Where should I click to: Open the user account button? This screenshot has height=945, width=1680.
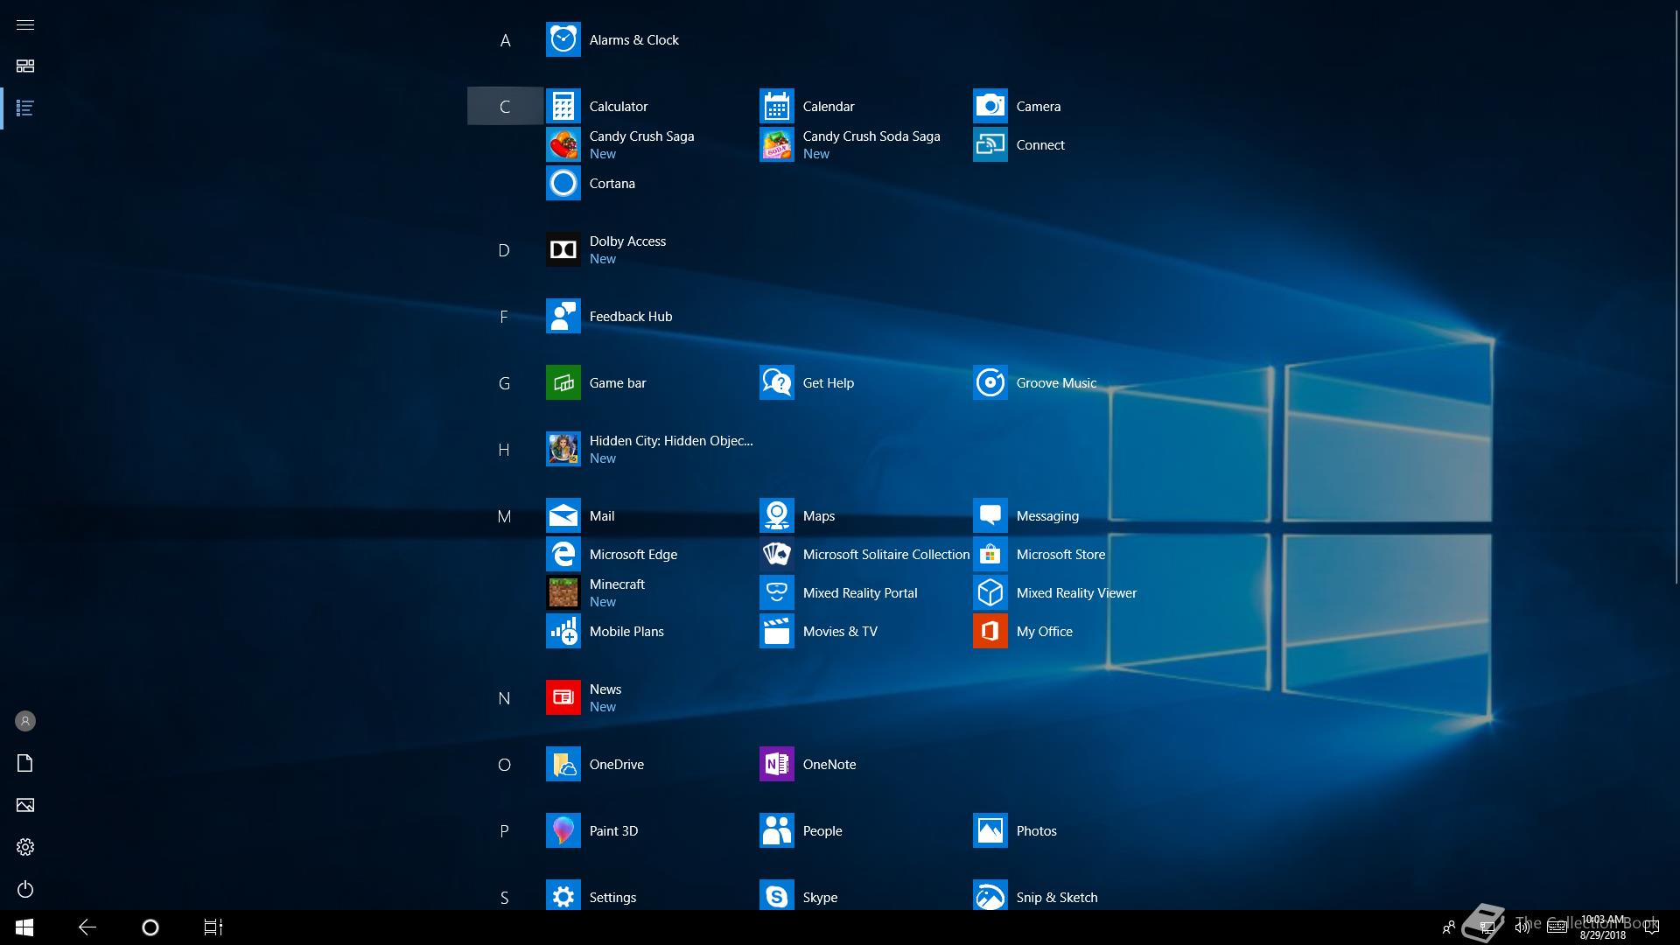point(25,721)
